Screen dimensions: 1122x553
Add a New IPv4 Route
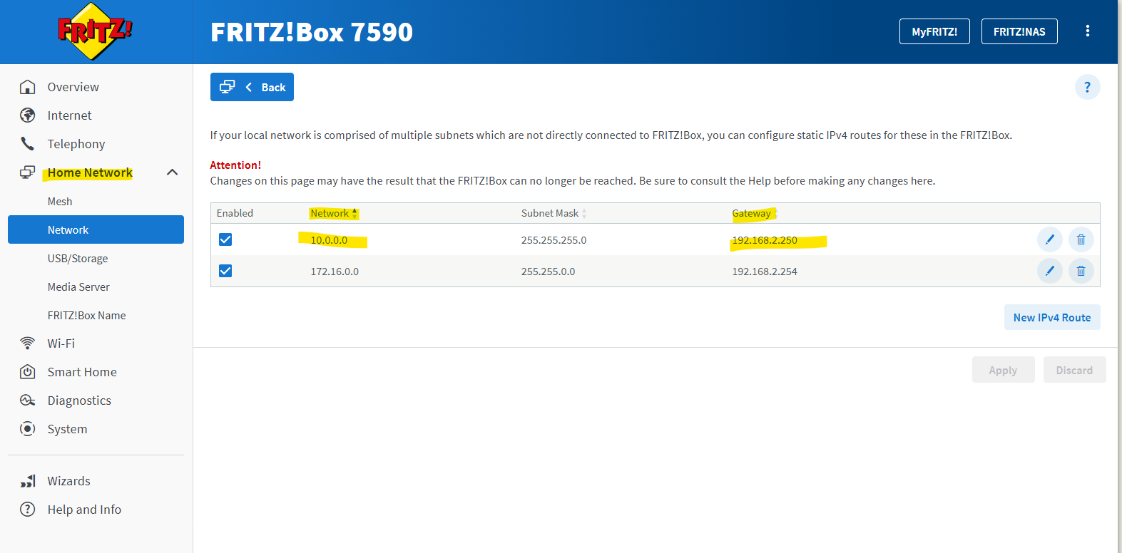point(1052,318)
